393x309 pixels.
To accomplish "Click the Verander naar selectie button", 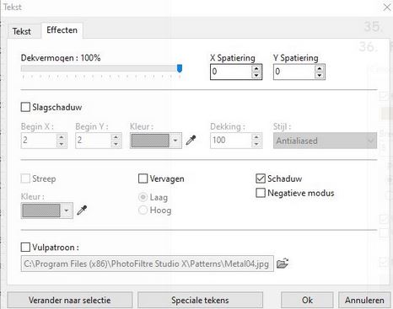I will 69,300.
